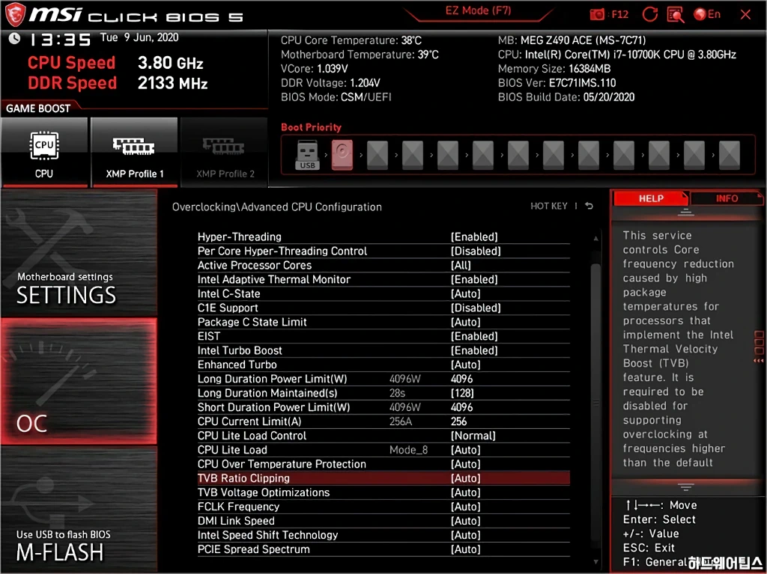
Task: Click the system clock 13:35 display
Action: click(59, 39)
